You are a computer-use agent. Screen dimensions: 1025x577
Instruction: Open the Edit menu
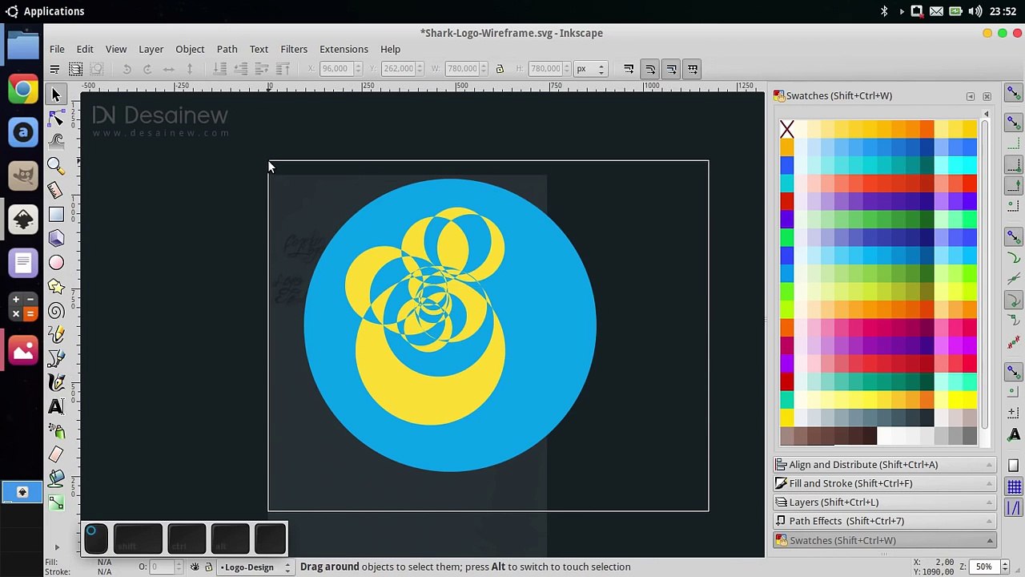pos(85,49)
